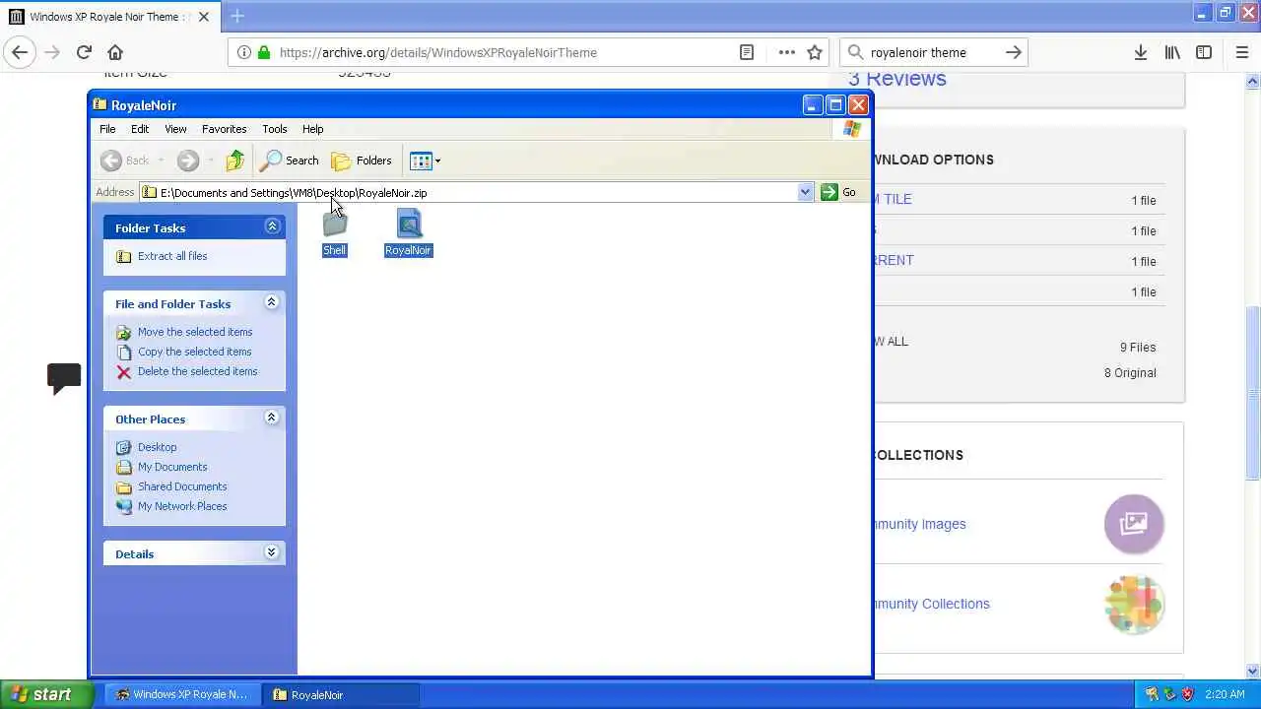This screenshot has height=709, width=1261.
Task: Expand the Details panel
Action: (x=272, y=552)
